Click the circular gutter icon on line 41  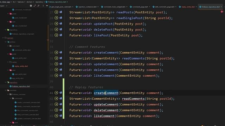[x=56, y=93]
